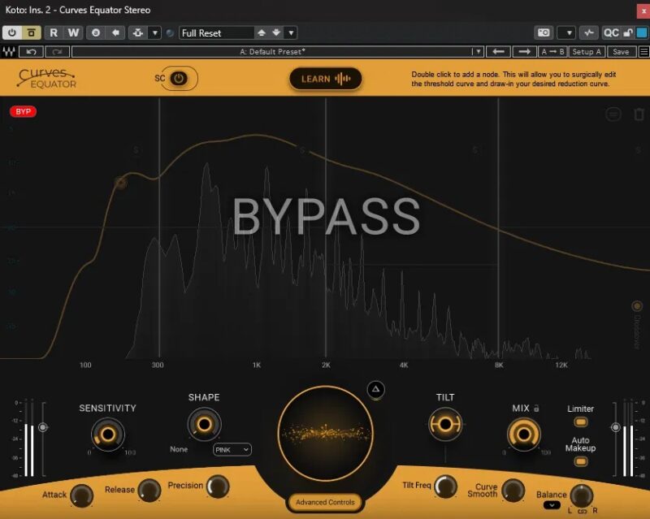The width and height of the screenshot is (650, 519).
Task: Switch setup with Setup A button
Action: click(x=586, y=52)
